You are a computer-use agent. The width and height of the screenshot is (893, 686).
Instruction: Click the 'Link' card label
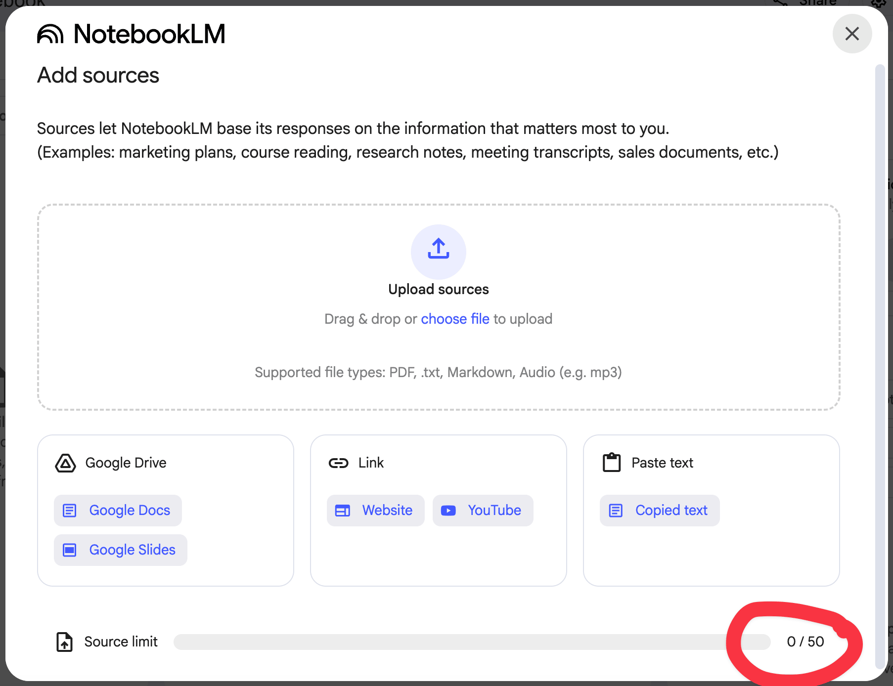(x=371, y=463)
